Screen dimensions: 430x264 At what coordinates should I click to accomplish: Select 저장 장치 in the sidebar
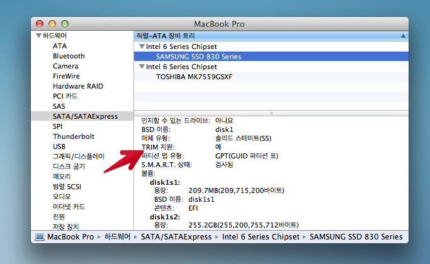point(66,226)
